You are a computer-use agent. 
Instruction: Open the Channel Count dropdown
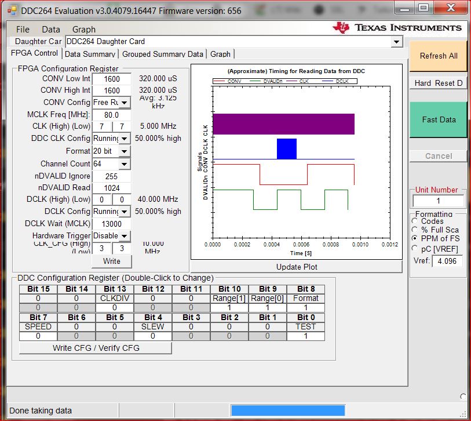pyautogui.click(x=125, y=164)
